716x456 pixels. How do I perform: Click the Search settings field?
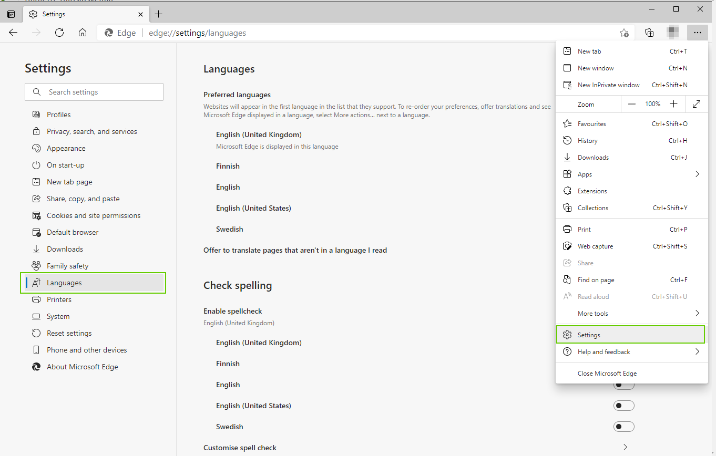[x=94, y=92]
